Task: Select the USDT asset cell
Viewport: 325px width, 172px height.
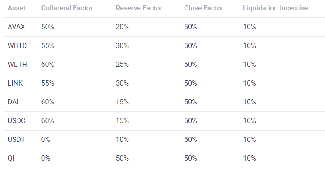Action: [16, 139]
